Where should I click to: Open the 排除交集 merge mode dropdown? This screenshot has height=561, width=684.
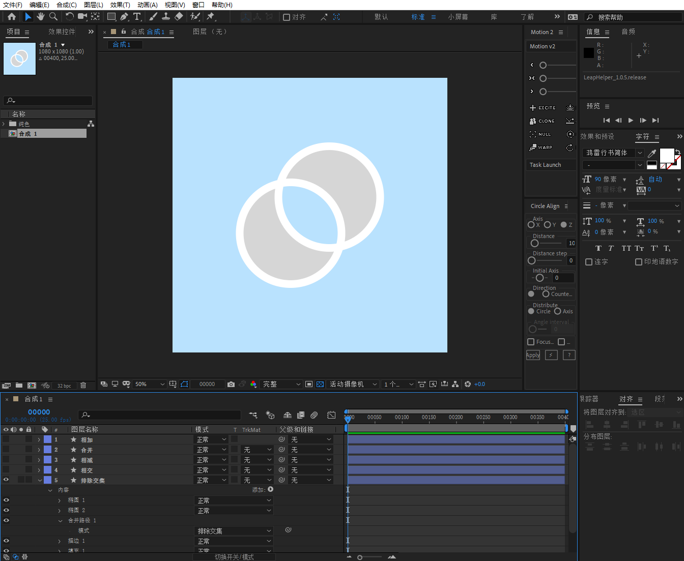click(234, 531)
